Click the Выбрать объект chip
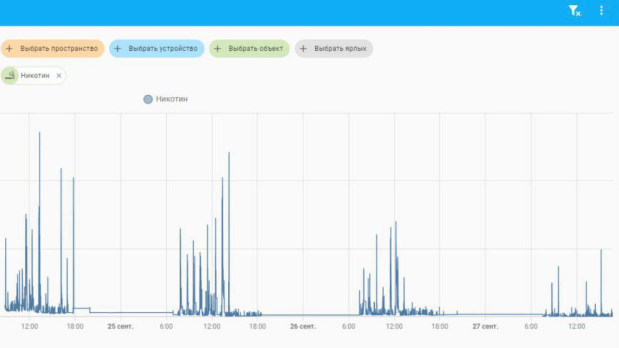 pos(250,49)
